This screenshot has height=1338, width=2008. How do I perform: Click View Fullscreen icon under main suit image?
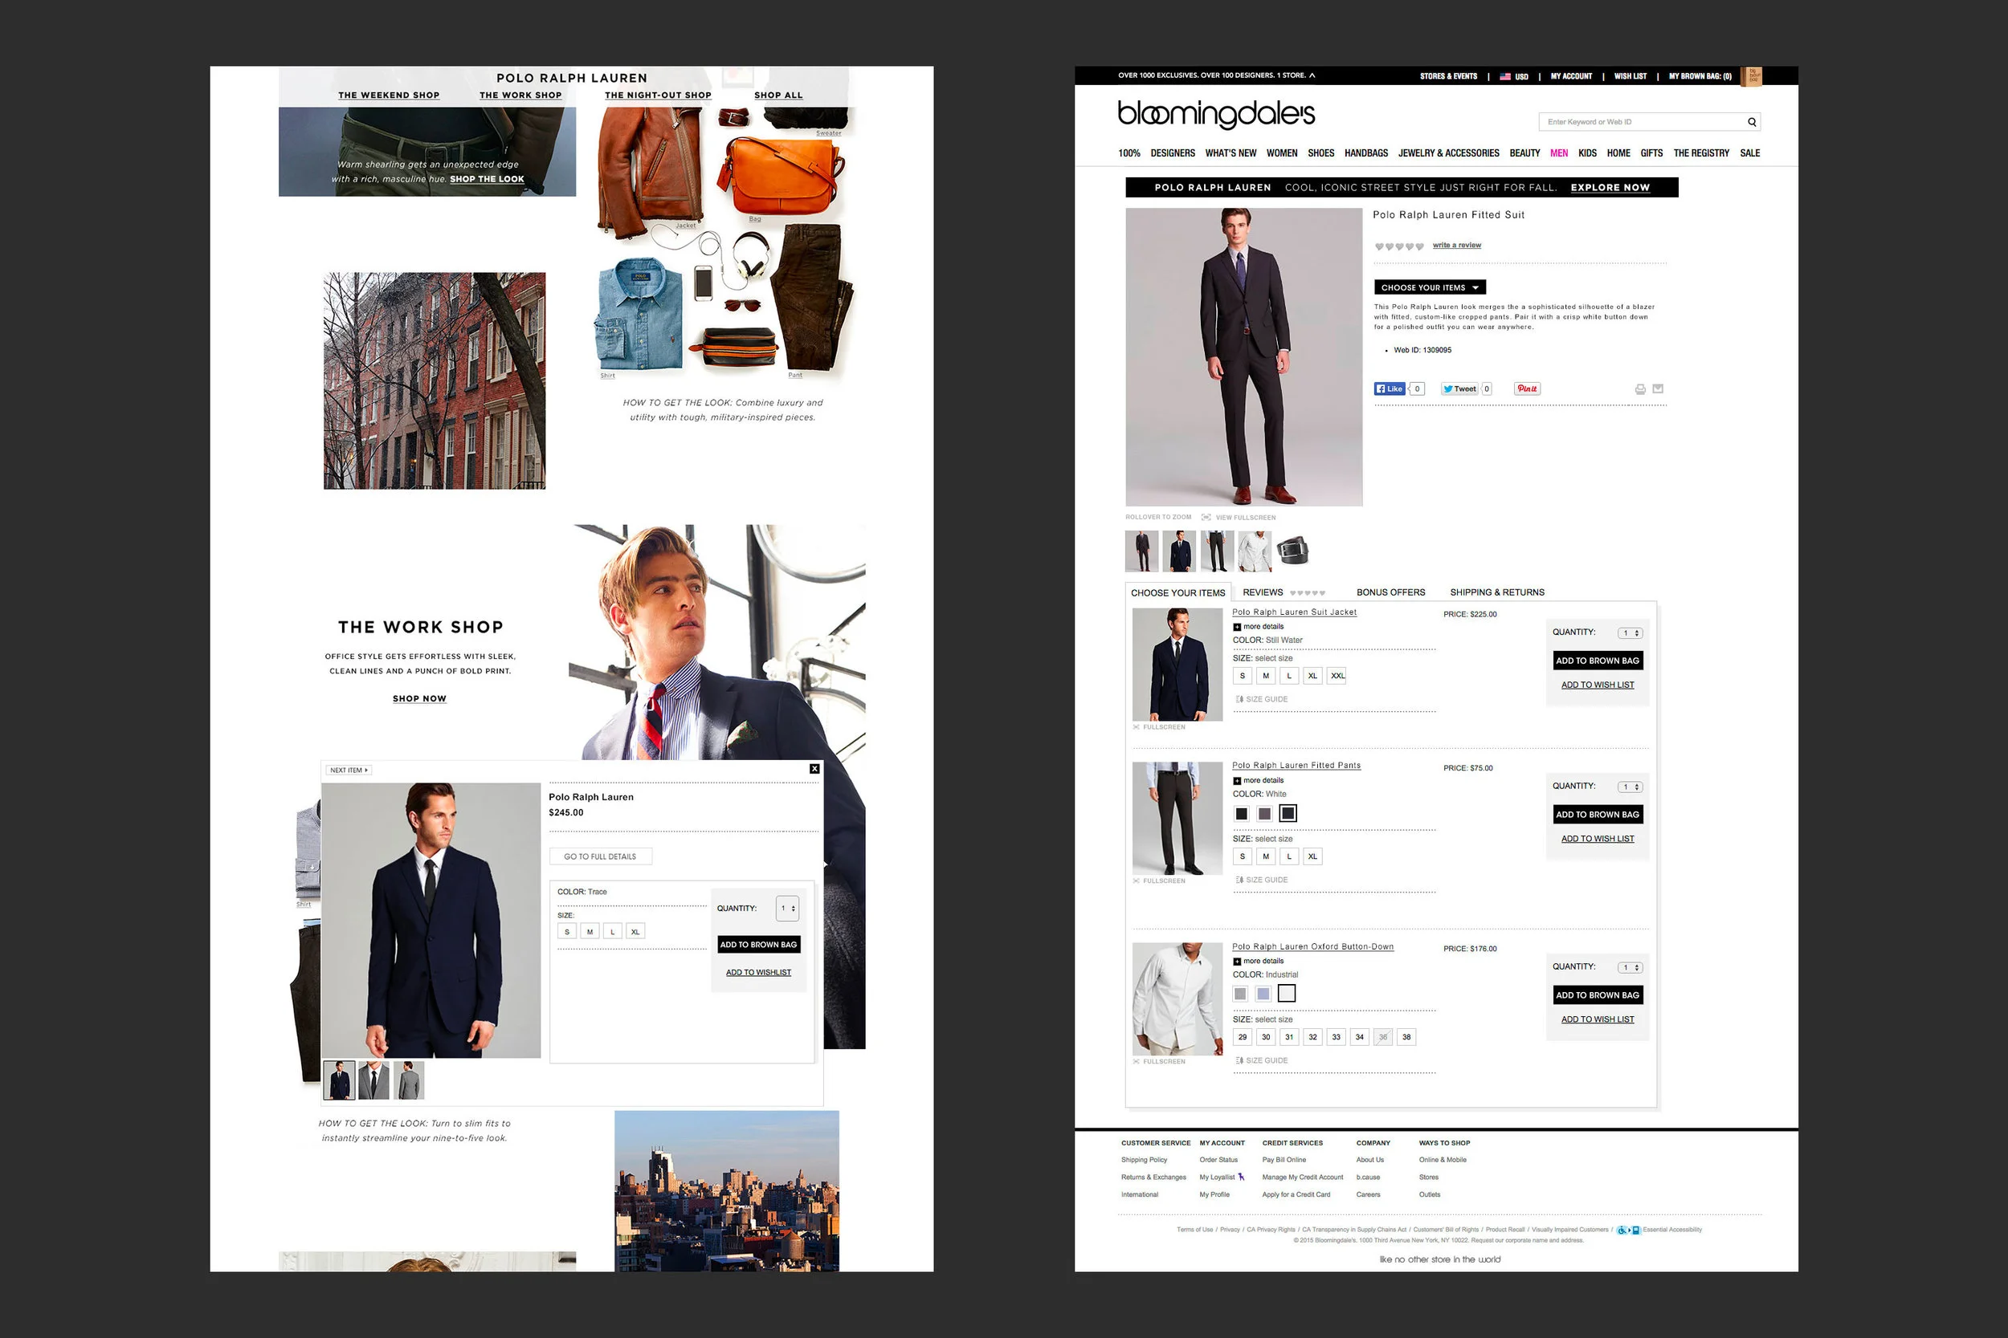pyautogui.click(x=1206, y=517)
